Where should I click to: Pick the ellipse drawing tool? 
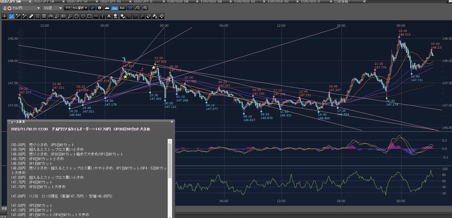tap(83, 16)
